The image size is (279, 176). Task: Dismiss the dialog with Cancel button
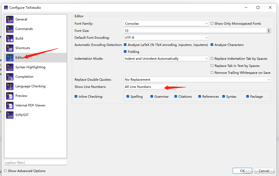coord(264,171)
